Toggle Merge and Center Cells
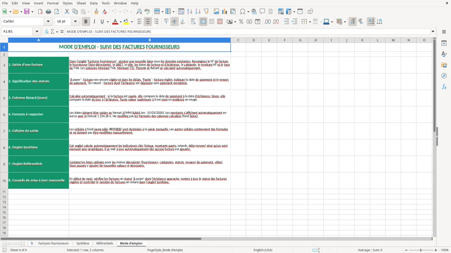 (203, 22)
